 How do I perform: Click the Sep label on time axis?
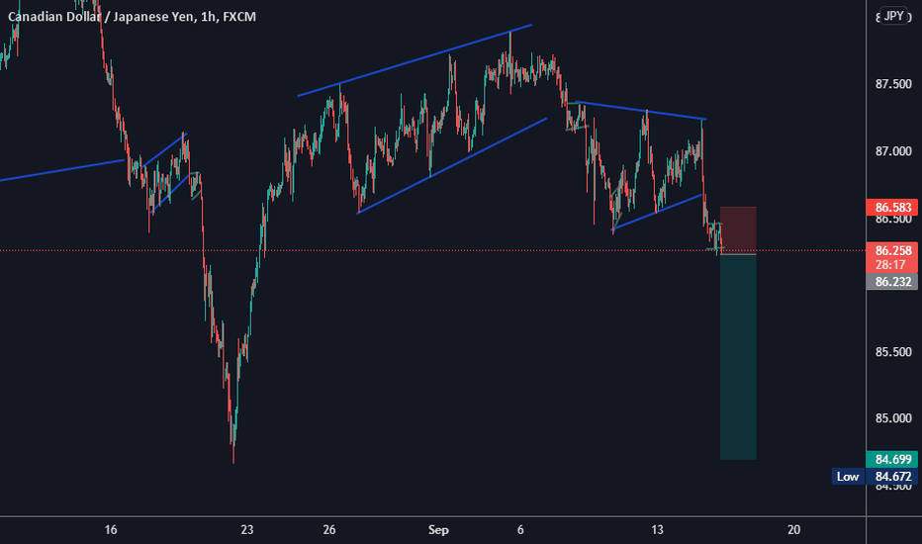coord(438,530)
